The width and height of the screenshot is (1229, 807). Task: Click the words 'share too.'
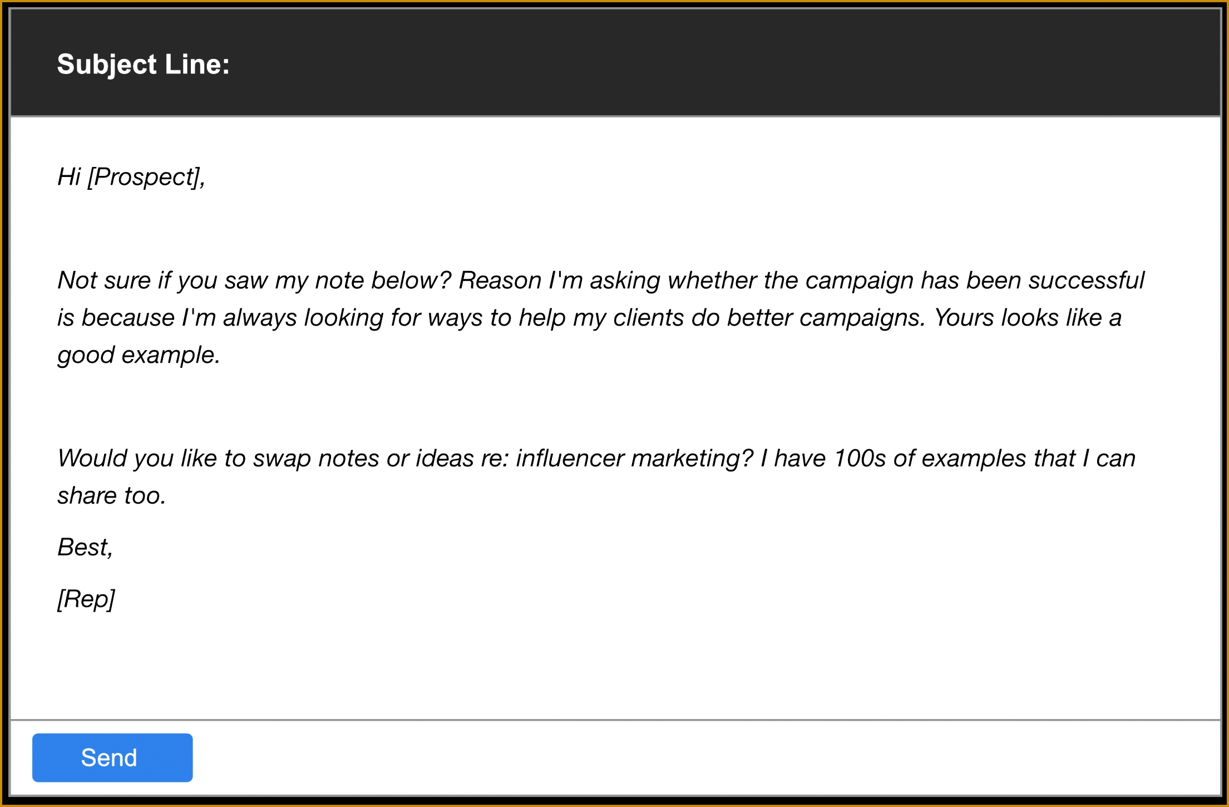click(111, 495)
